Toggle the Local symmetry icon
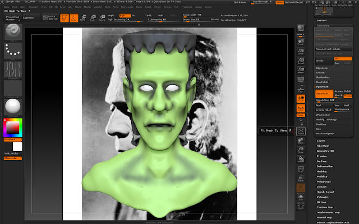Screen dimensions: 359x224 click(x=301, y=99)
